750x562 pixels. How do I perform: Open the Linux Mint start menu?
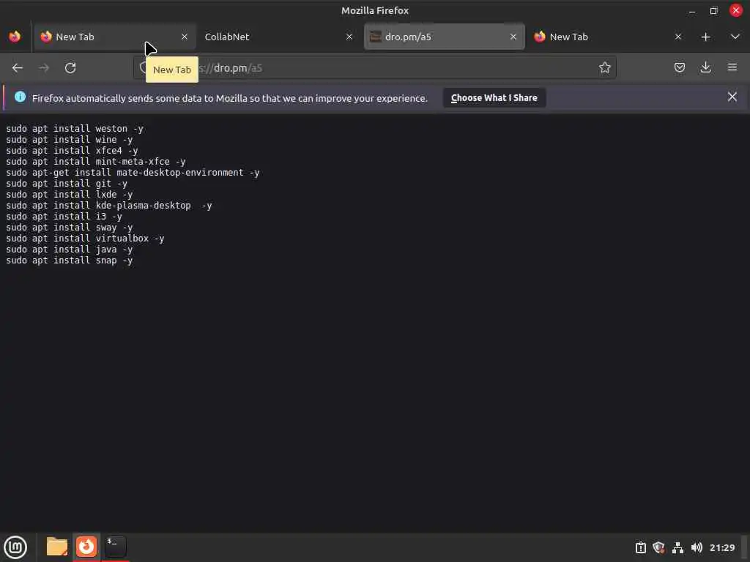(15, 547)
